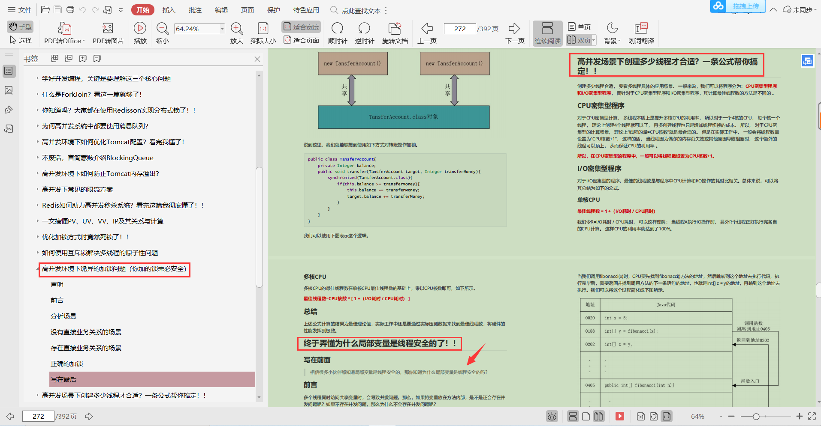Click the 开始 tab
The height and width of the screenshot is (426, 821).
coord(143,10)
